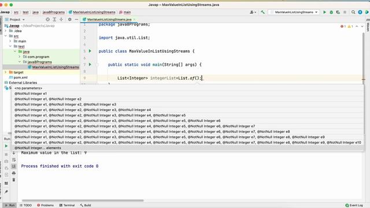Open the TODO tool window tab
Screen dimensions: 370x208
pos(25,205)
